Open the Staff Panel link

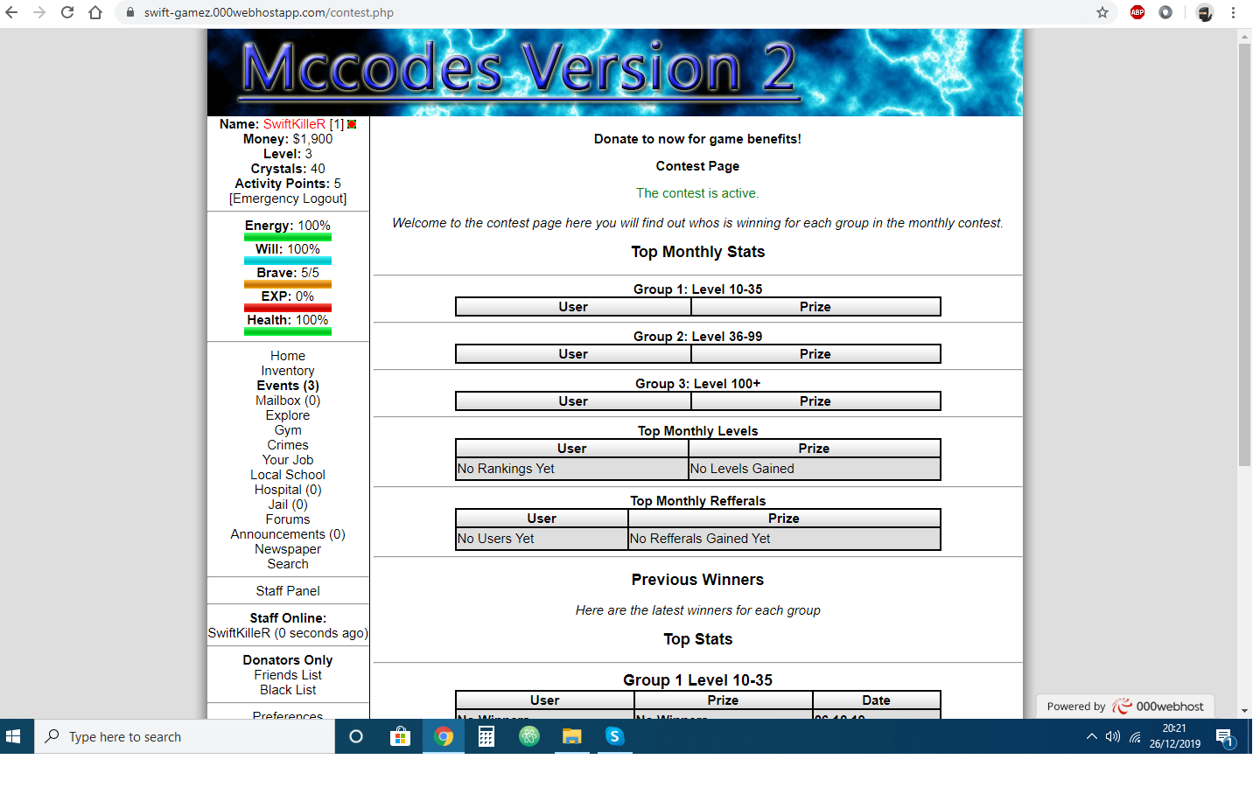(x=287, y=591)
